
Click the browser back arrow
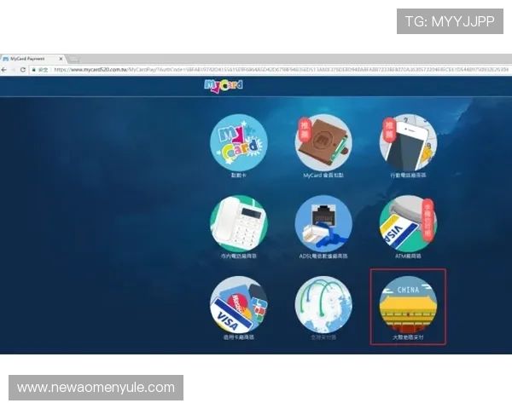[x=4, y=69]
